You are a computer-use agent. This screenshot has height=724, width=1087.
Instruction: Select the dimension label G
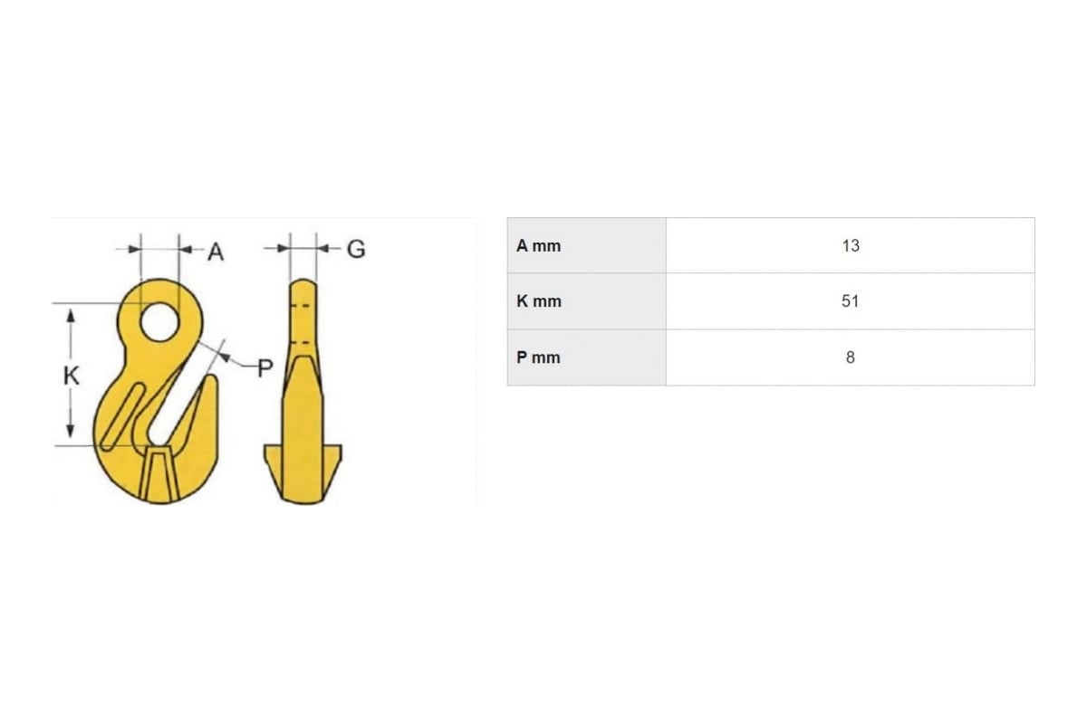pyautogui.click(x=356, y=248)
